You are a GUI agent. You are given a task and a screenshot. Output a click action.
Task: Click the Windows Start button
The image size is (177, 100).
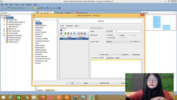3,97
